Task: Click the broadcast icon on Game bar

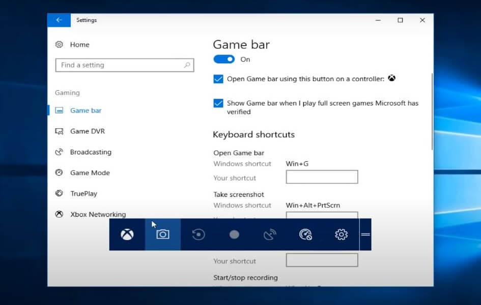Action: click(x=270, y=234)
